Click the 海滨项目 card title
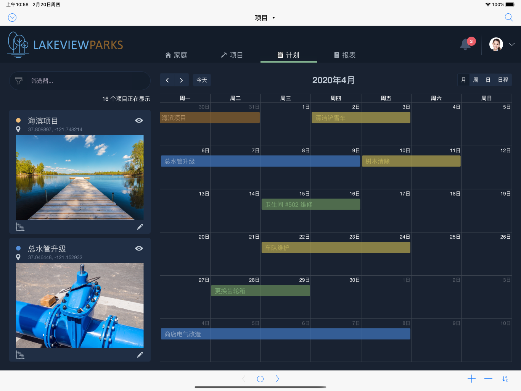Screen dimensions: 521x391 tap(43, 121)
